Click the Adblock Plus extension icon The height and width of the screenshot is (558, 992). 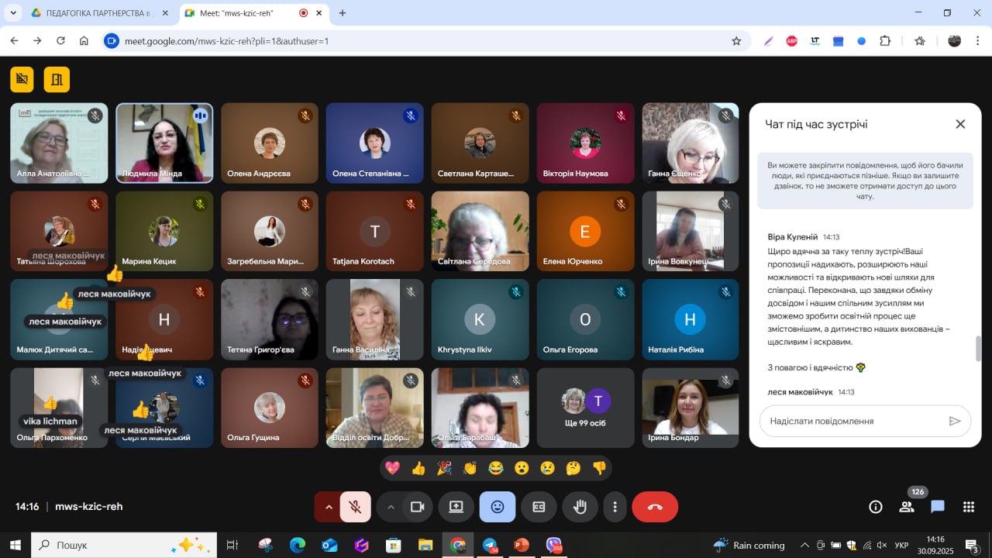[791, 41]
